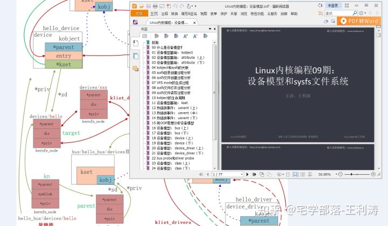Viewport: 388px width, 226px height.
Task: Open the rotate view dropdown in status bar
Action: pos(280,174)
